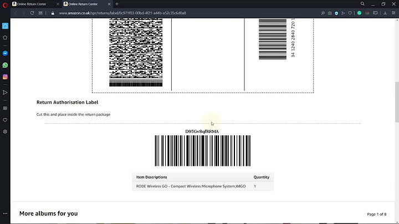Send page to My Flow
Screen dimensions: 399x224
(x=343, y=13)
